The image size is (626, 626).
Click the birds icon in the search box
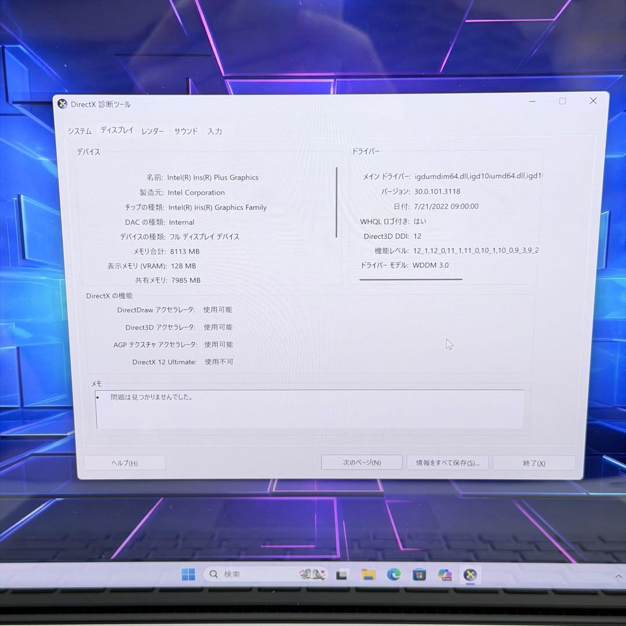(x=312, y=574)
